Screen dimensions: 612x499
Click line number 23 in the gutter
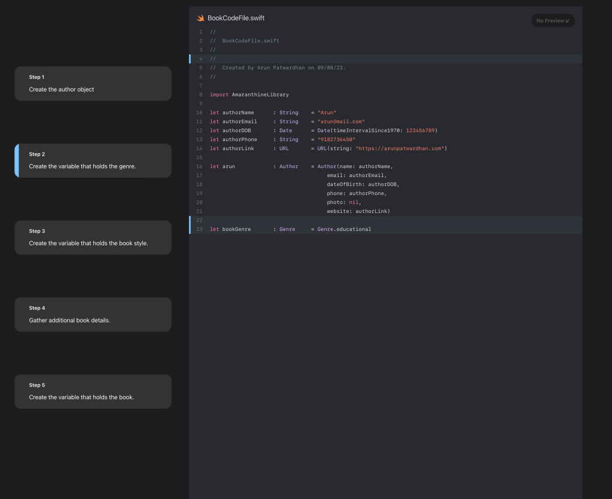(199, 229)
